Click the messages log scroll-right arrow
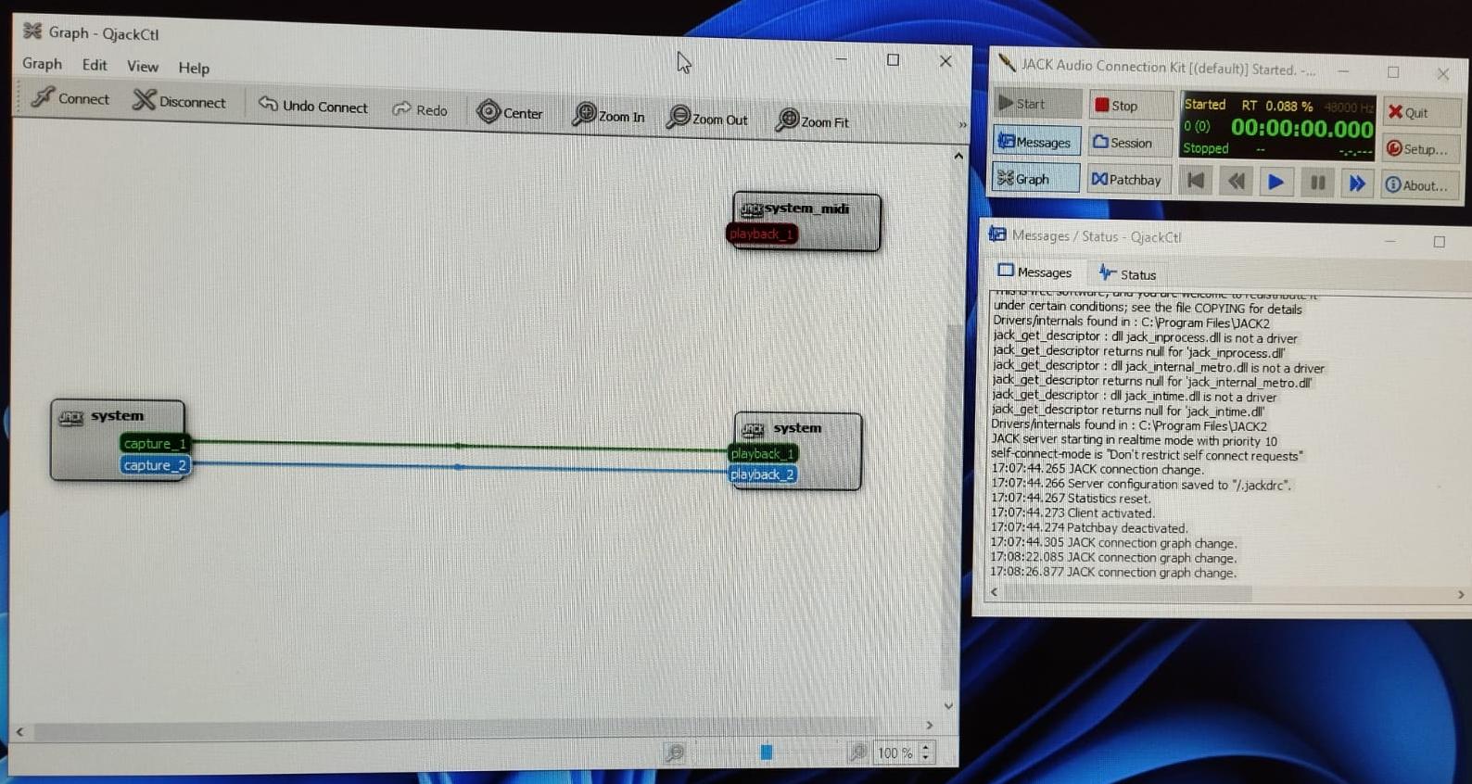 point(1461,594)
